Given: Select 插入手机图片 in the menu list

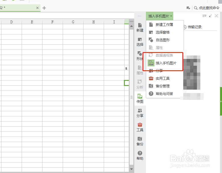Looking at the screenshot, I should coord(165,63).
